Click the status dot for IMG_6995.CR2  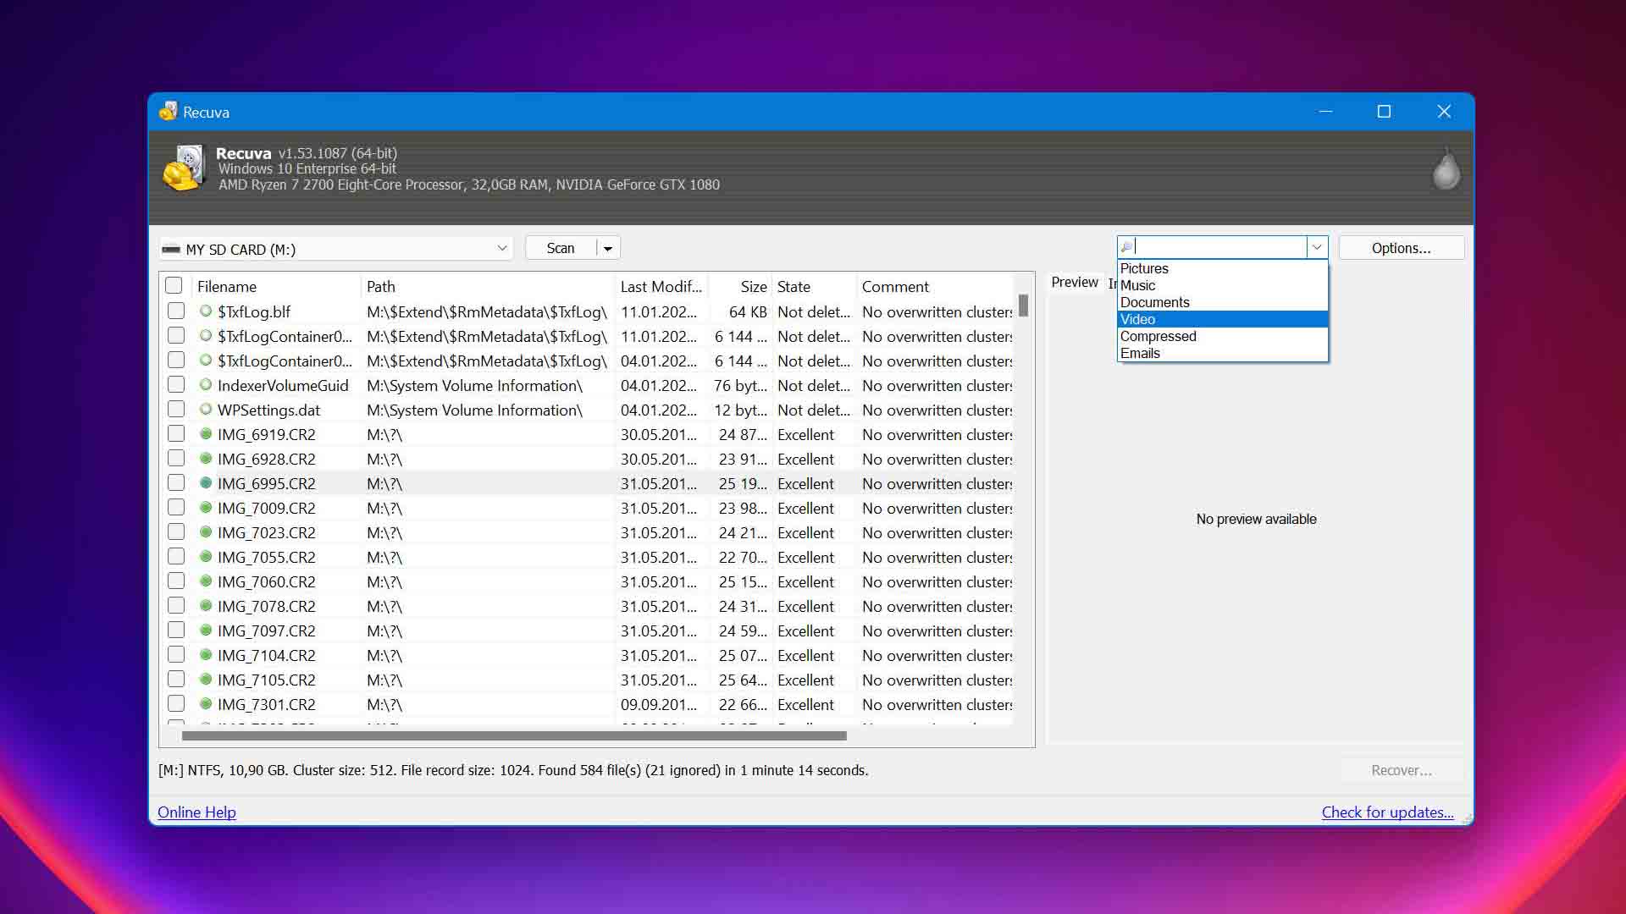click(205, 483)
